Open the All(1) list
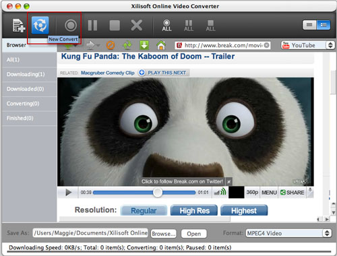Viewport: 337px width, 256px height. tap(30, 59)
